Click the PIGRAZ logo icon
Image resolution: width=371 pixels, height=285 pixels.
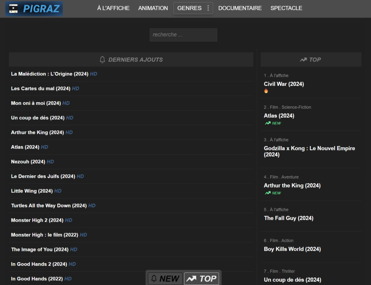pyautogui.click(x=13, y=9)
